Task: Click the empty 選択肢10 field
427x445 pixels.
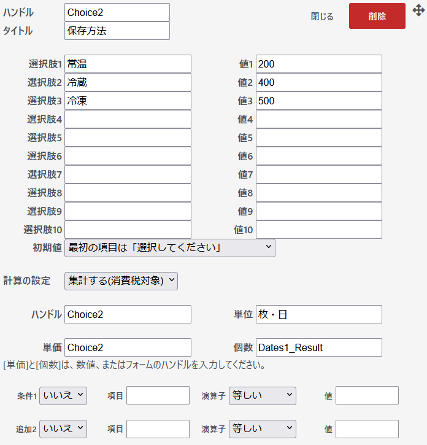Action: pos(128,230)
